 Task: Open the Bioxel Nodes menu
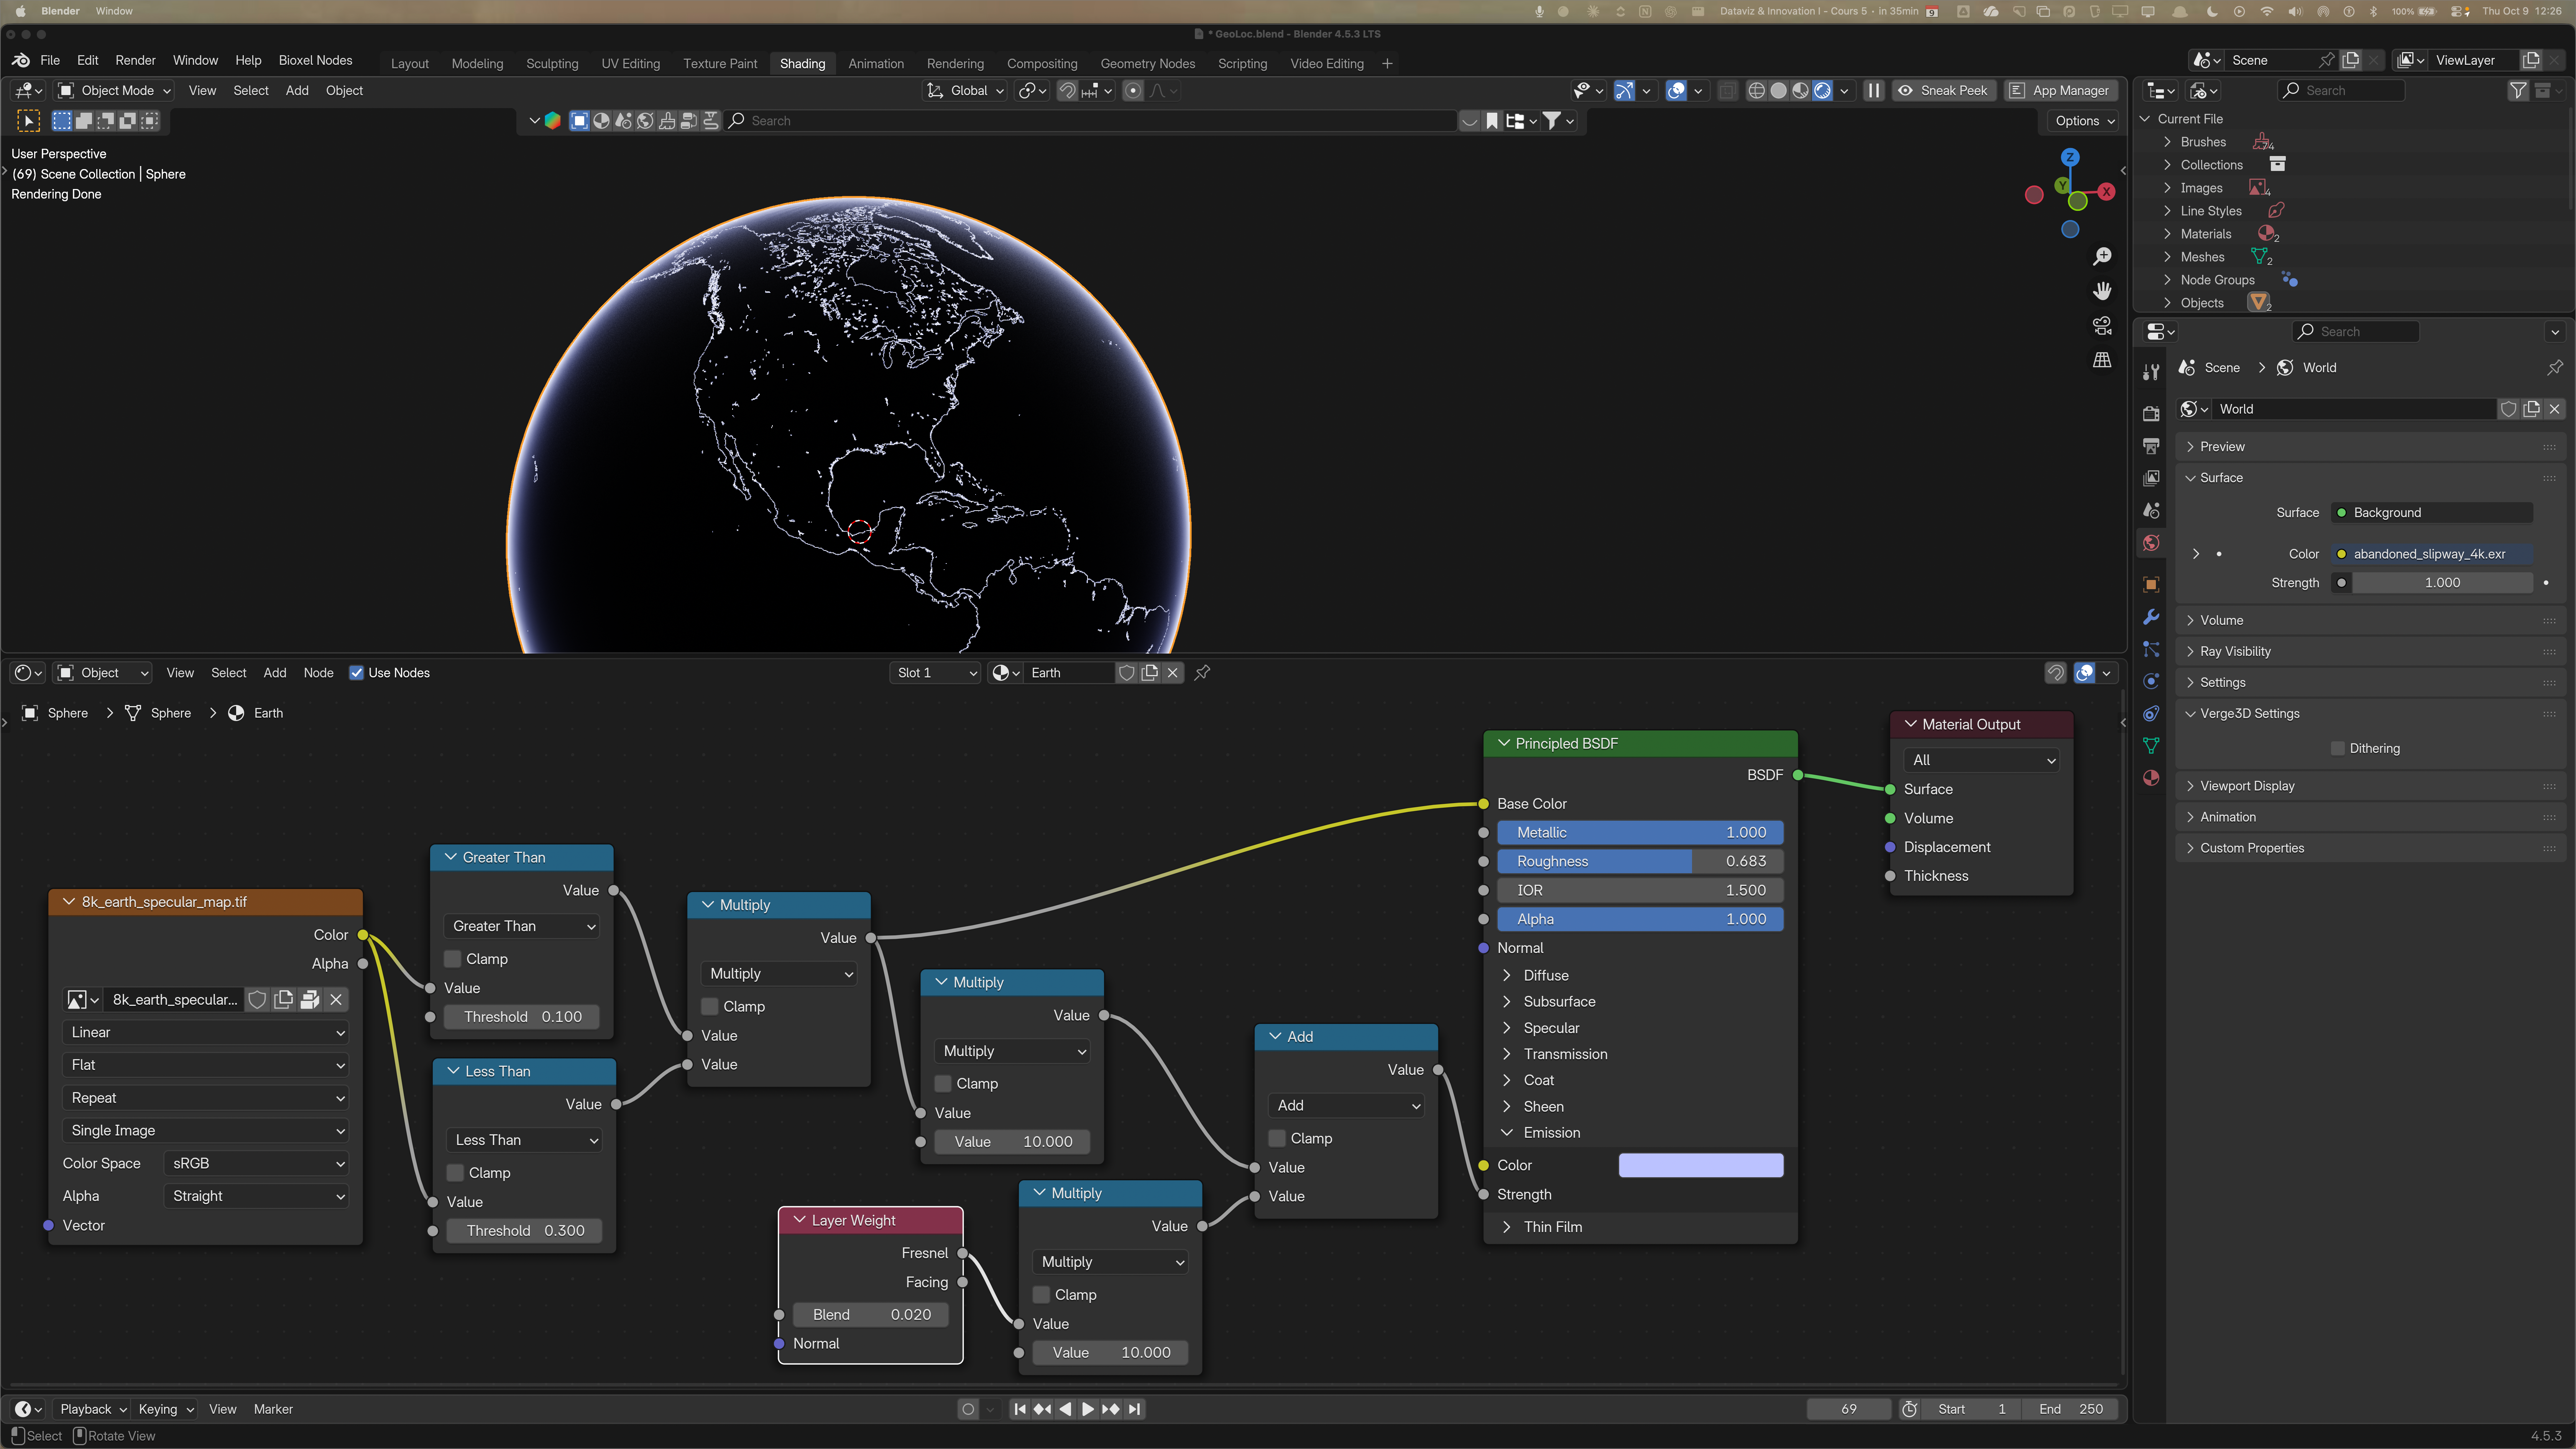tap(315, 61)
